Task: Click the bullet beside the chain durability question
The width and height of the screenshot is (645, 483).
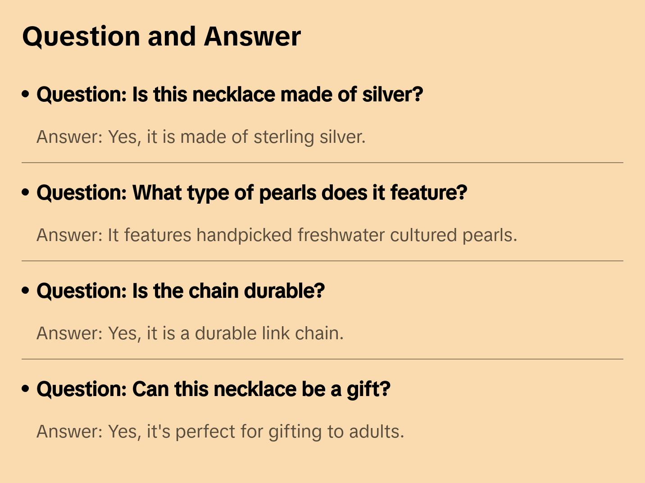Action: click(x=26, y=291)
